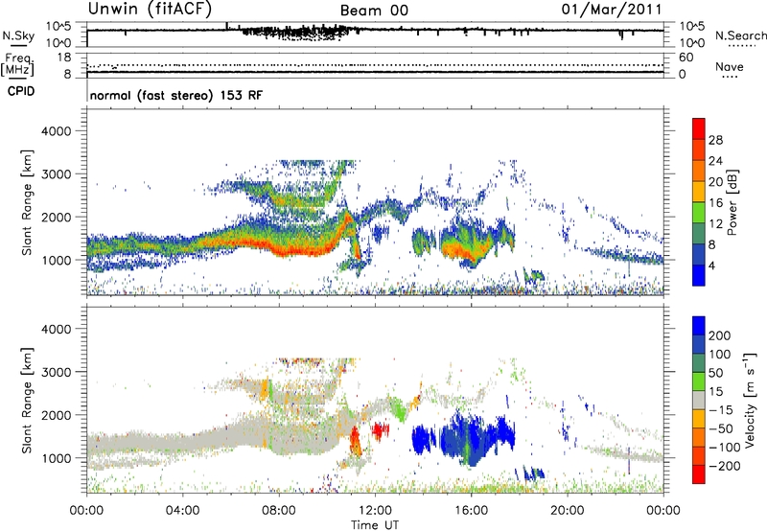Click the '16:00' time tick label
The image size is (767, 531).
[471, 511]
